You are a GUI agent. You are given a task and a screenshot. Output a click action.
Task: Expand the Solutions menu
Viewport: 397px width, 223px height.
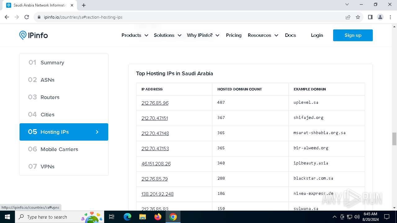[x=167, y=35]
